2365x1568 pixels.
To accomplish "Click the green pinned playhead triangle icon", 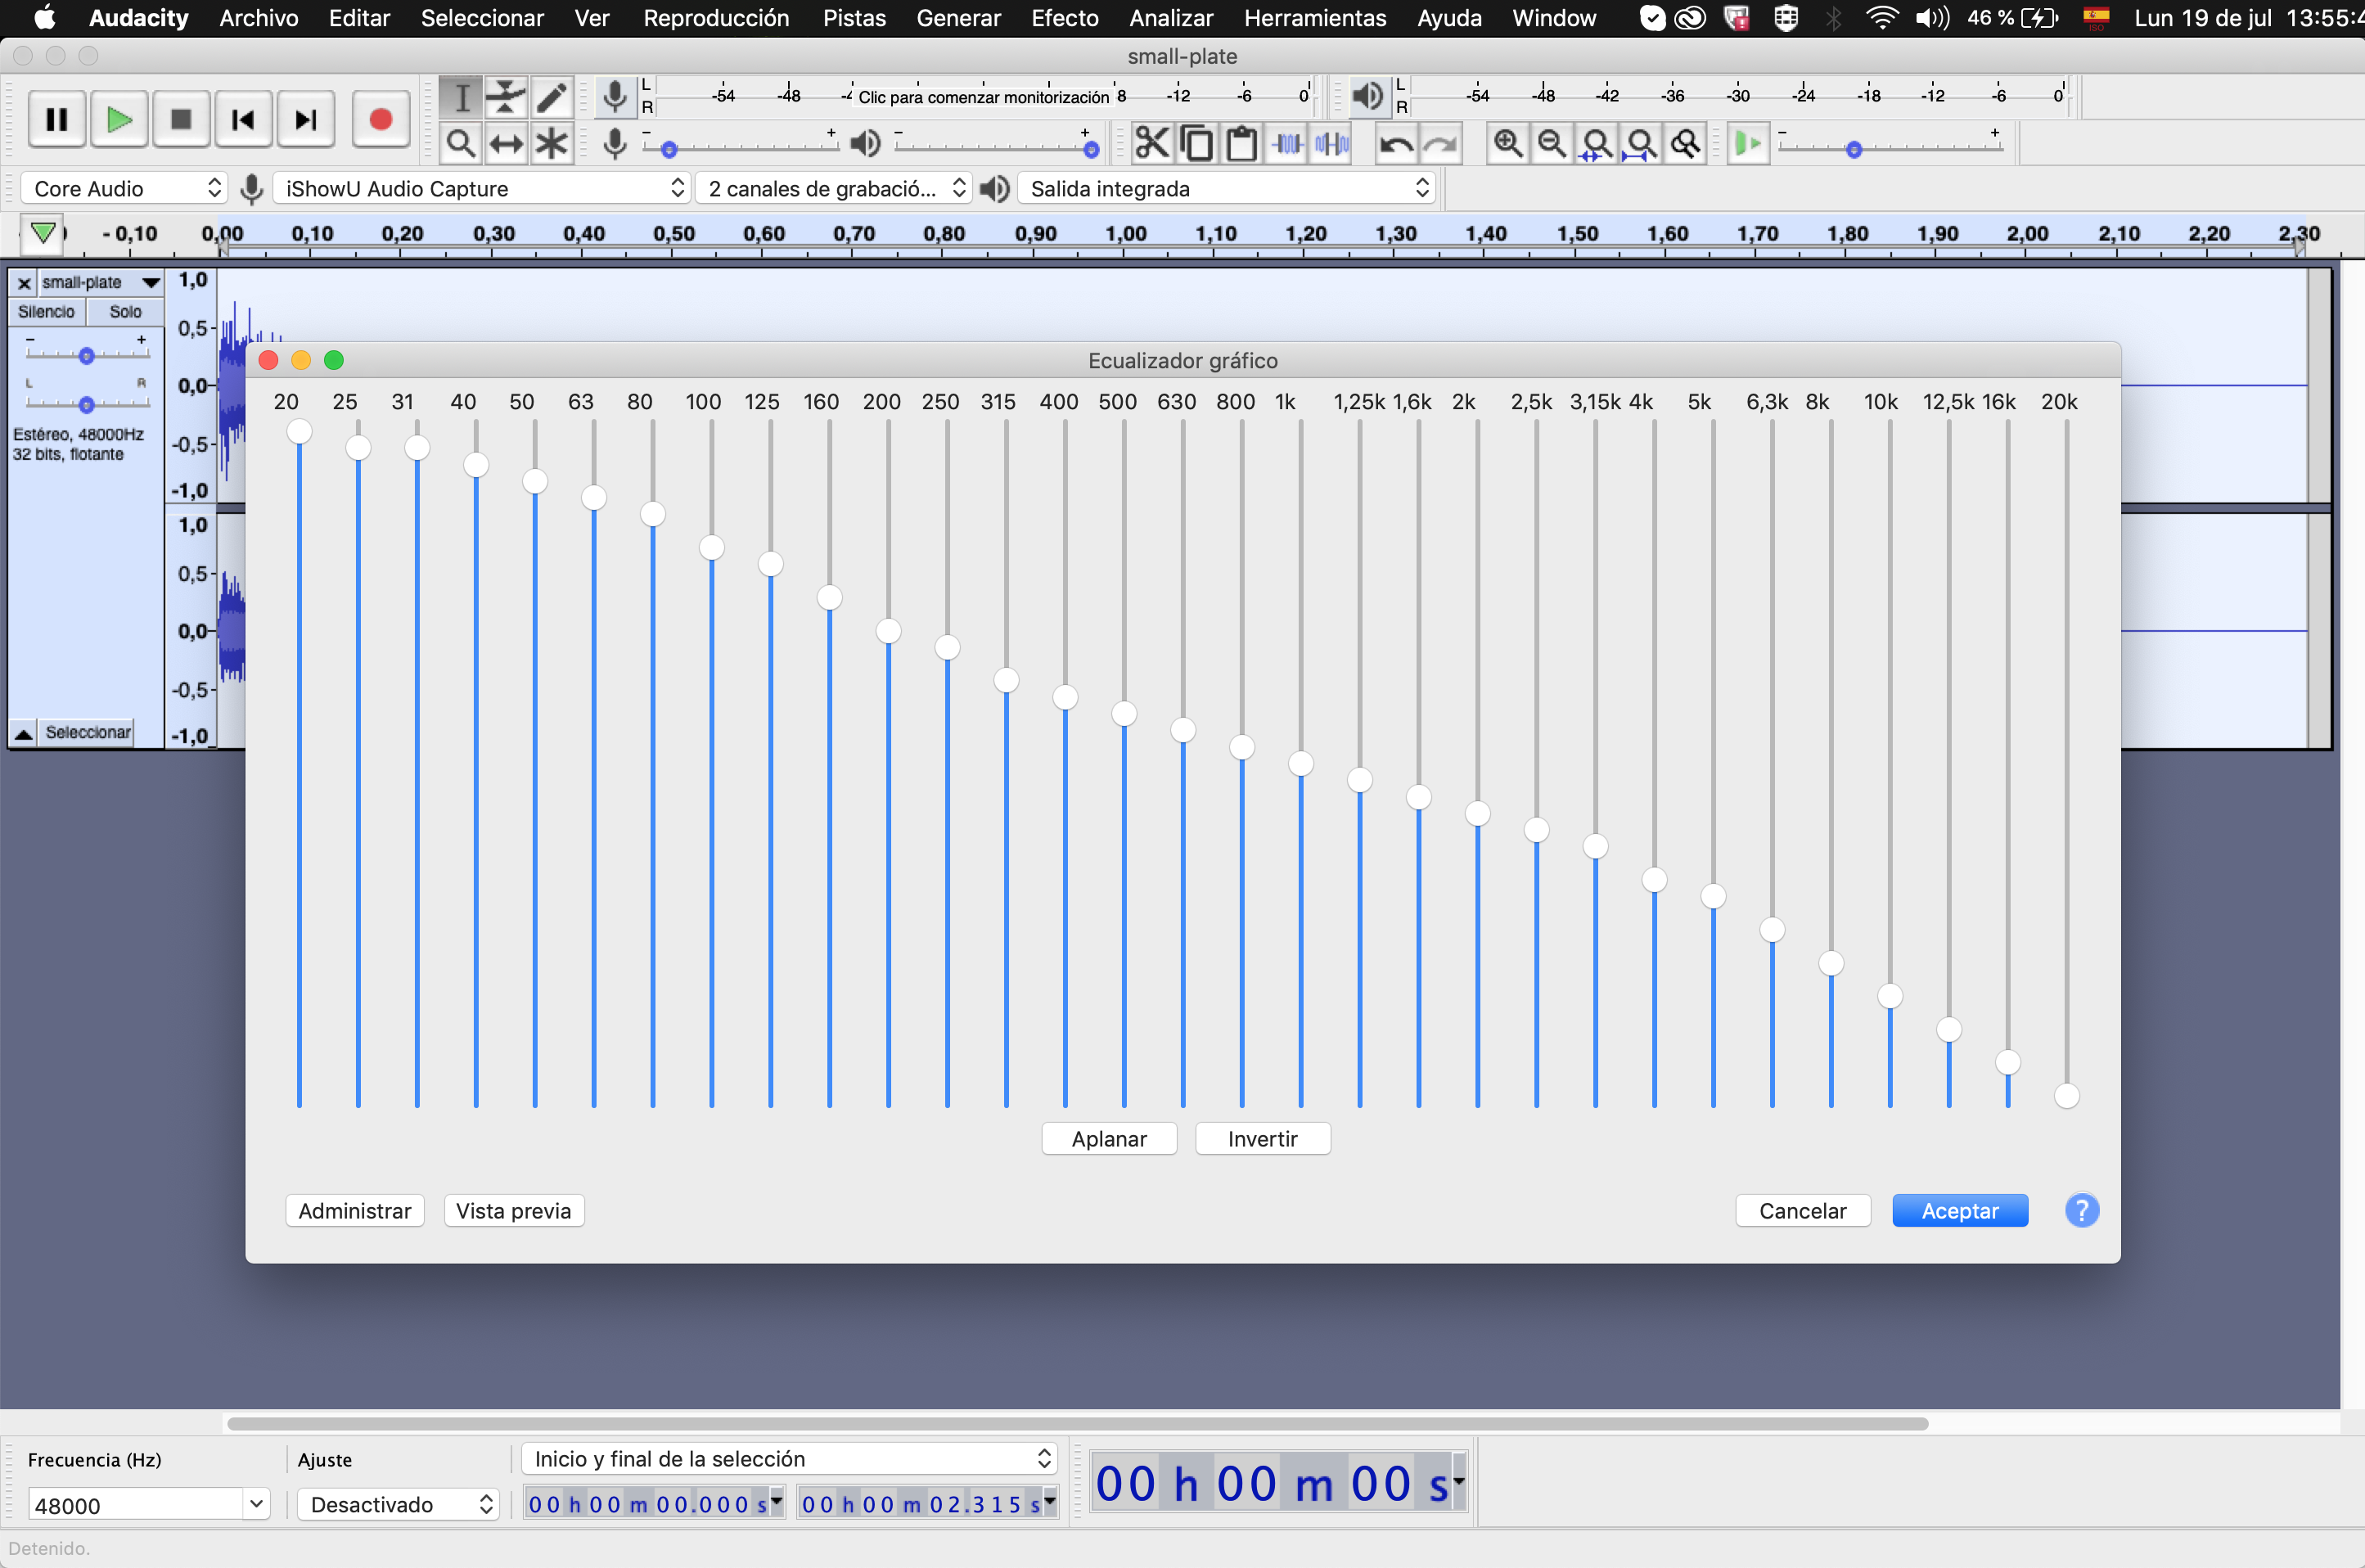I will (43, 234).
